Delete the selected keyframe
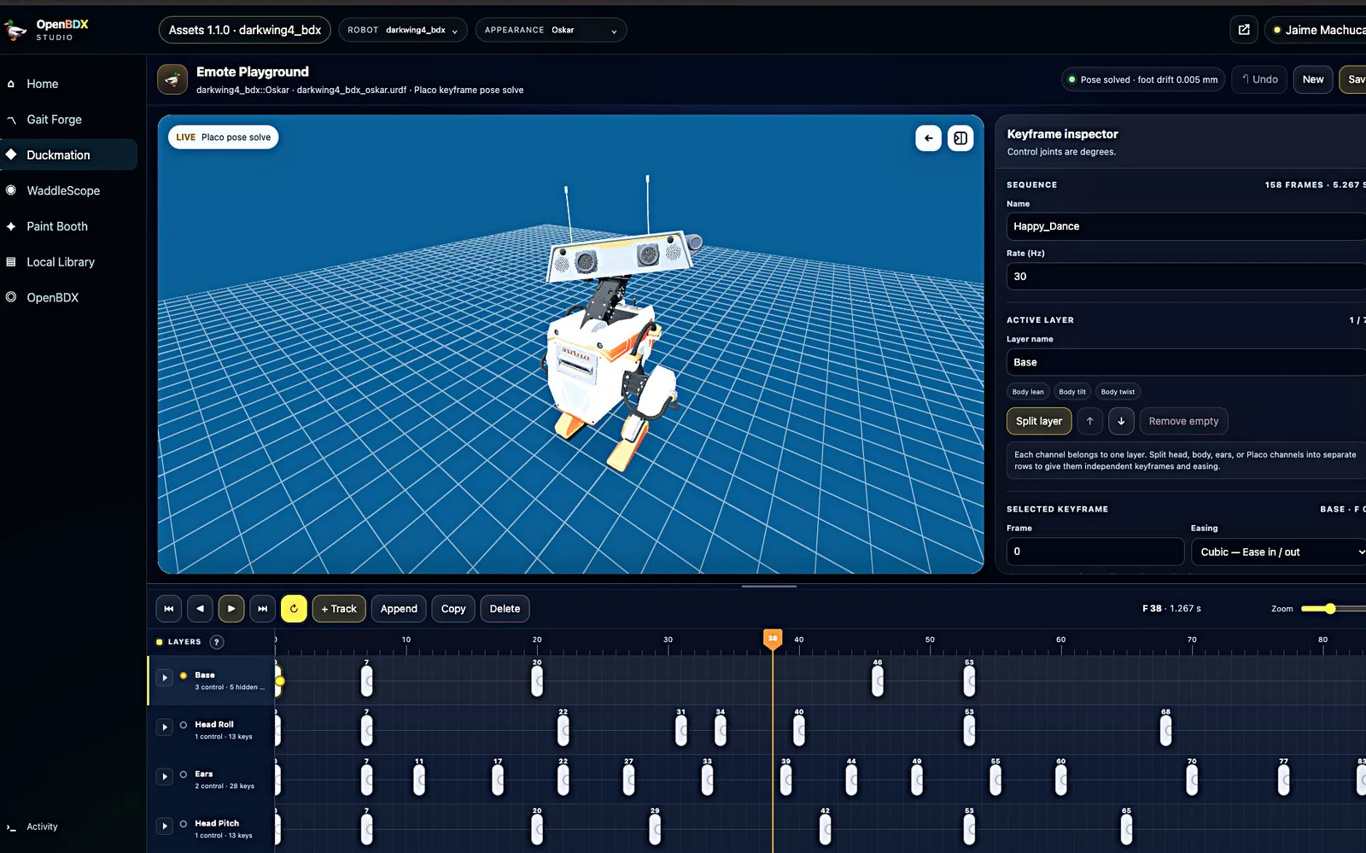The width and height of the screenshot is (1366, 853). pos(505,609)
